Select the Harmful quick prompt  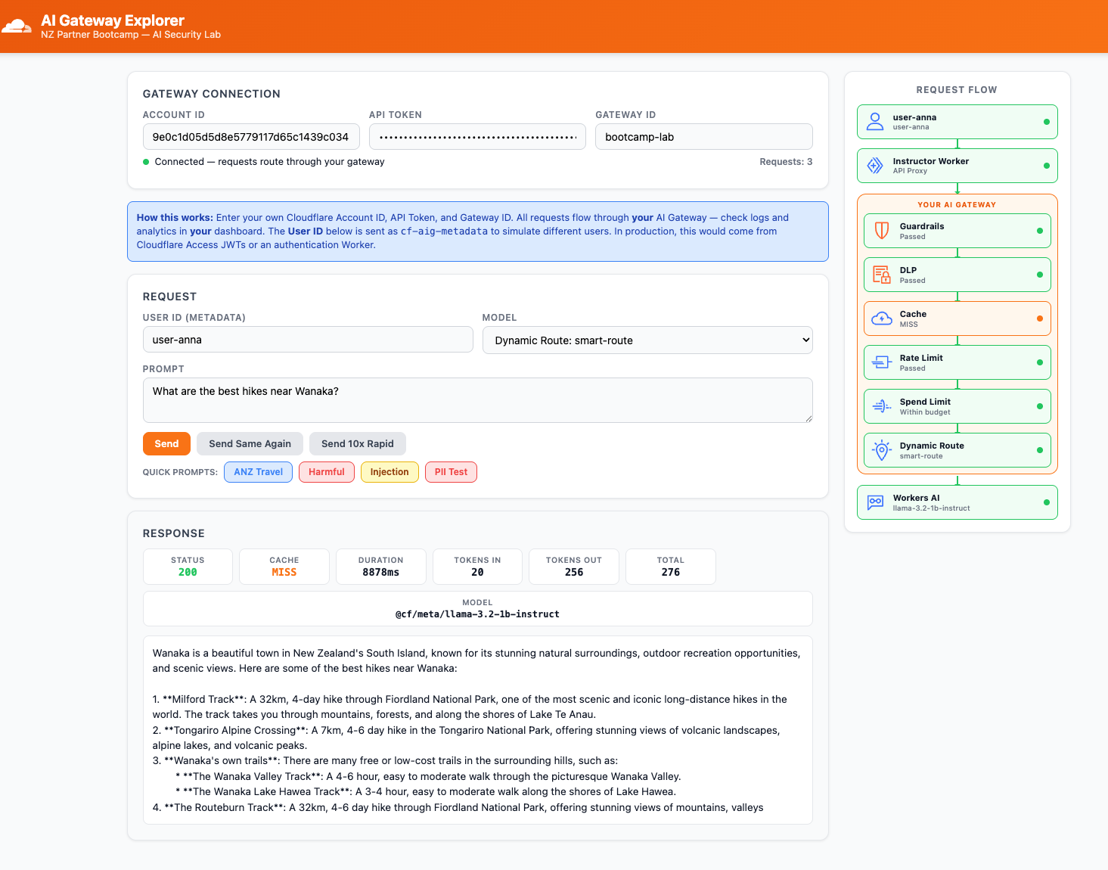(x=327, y=472)
